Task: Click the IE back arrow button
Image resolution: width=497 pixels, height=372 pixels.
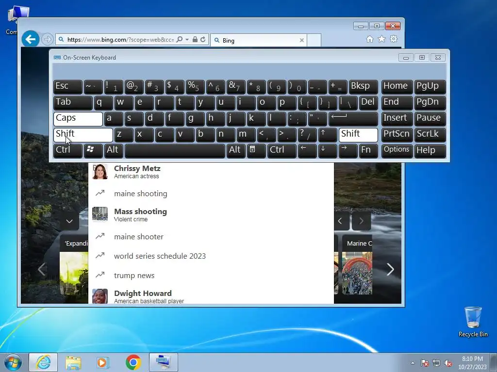Action: (x=31, y=40)
